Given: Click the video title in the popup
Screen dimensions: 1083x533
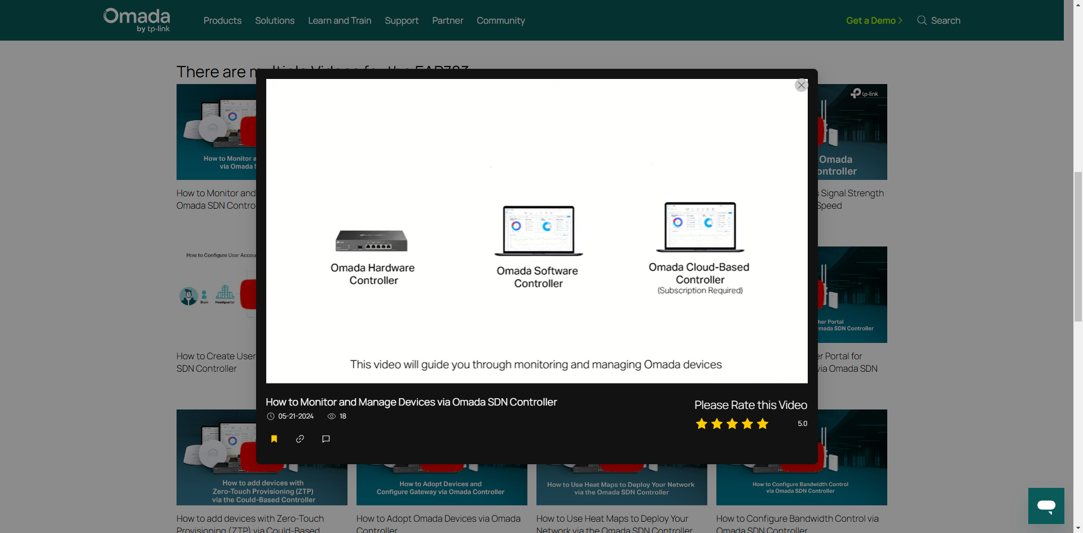Looking at the screenshot, I should click(x=411, y=402).
